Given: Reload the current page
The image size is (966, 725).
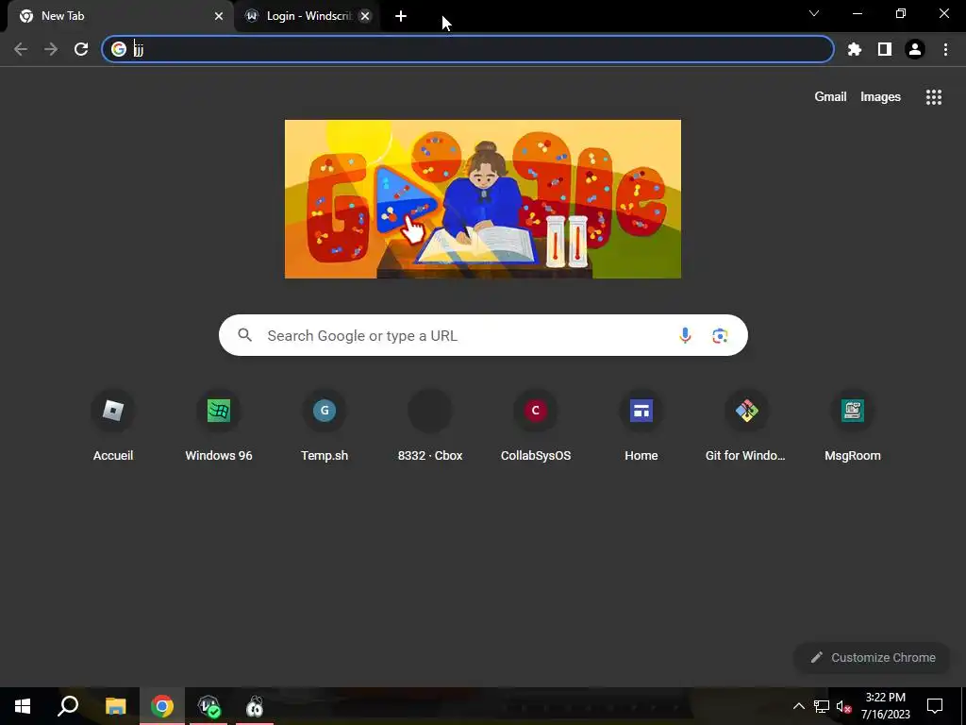Looking at the screenshot, I should [x=81, y=49].
